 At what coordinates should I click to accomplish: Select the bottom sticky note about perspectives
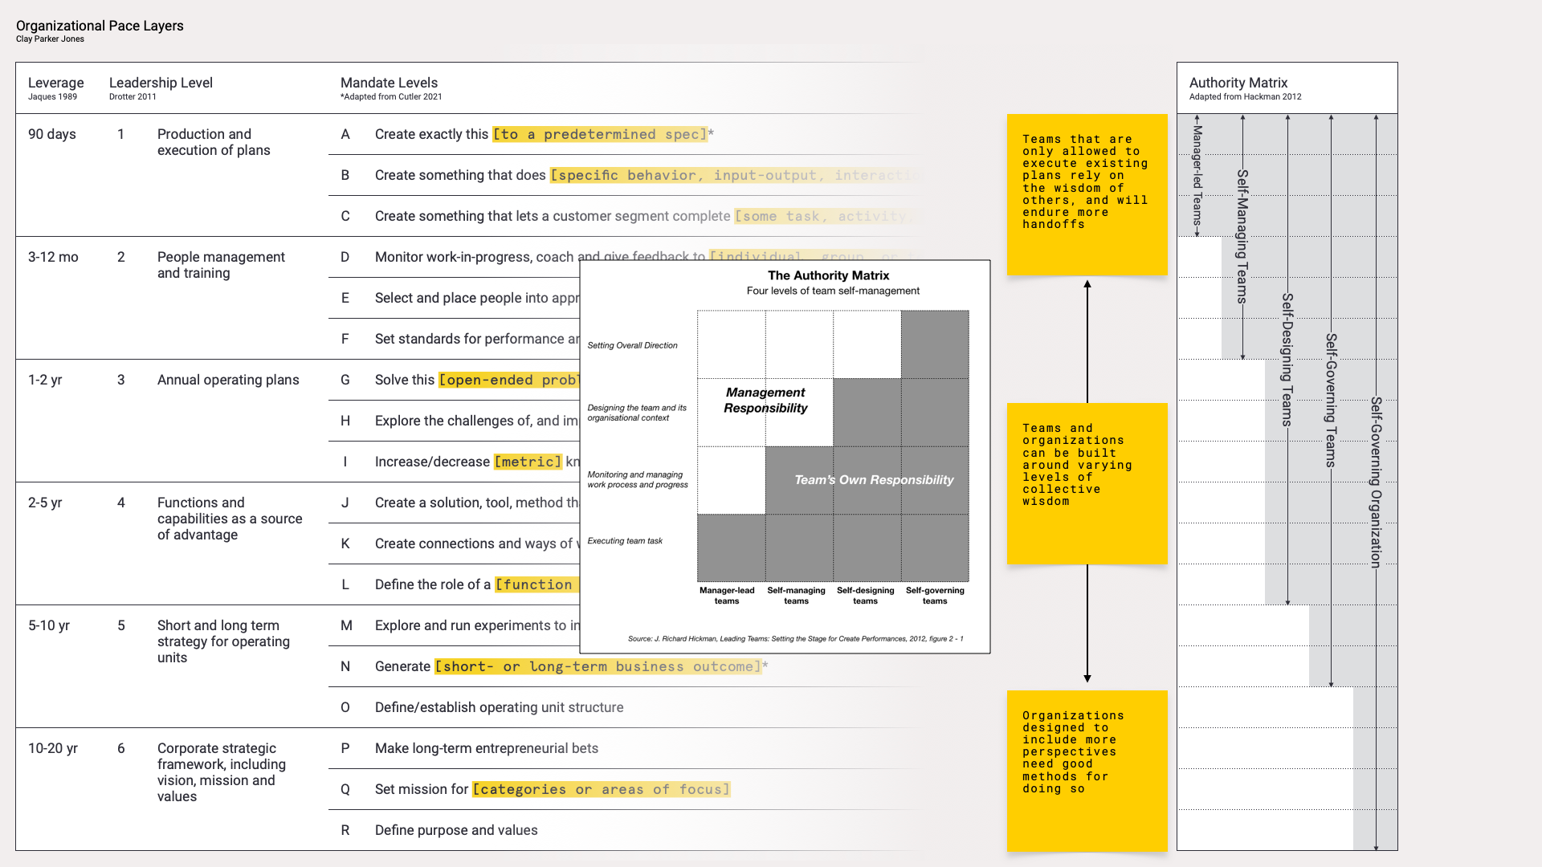(x=1086, y=771)
